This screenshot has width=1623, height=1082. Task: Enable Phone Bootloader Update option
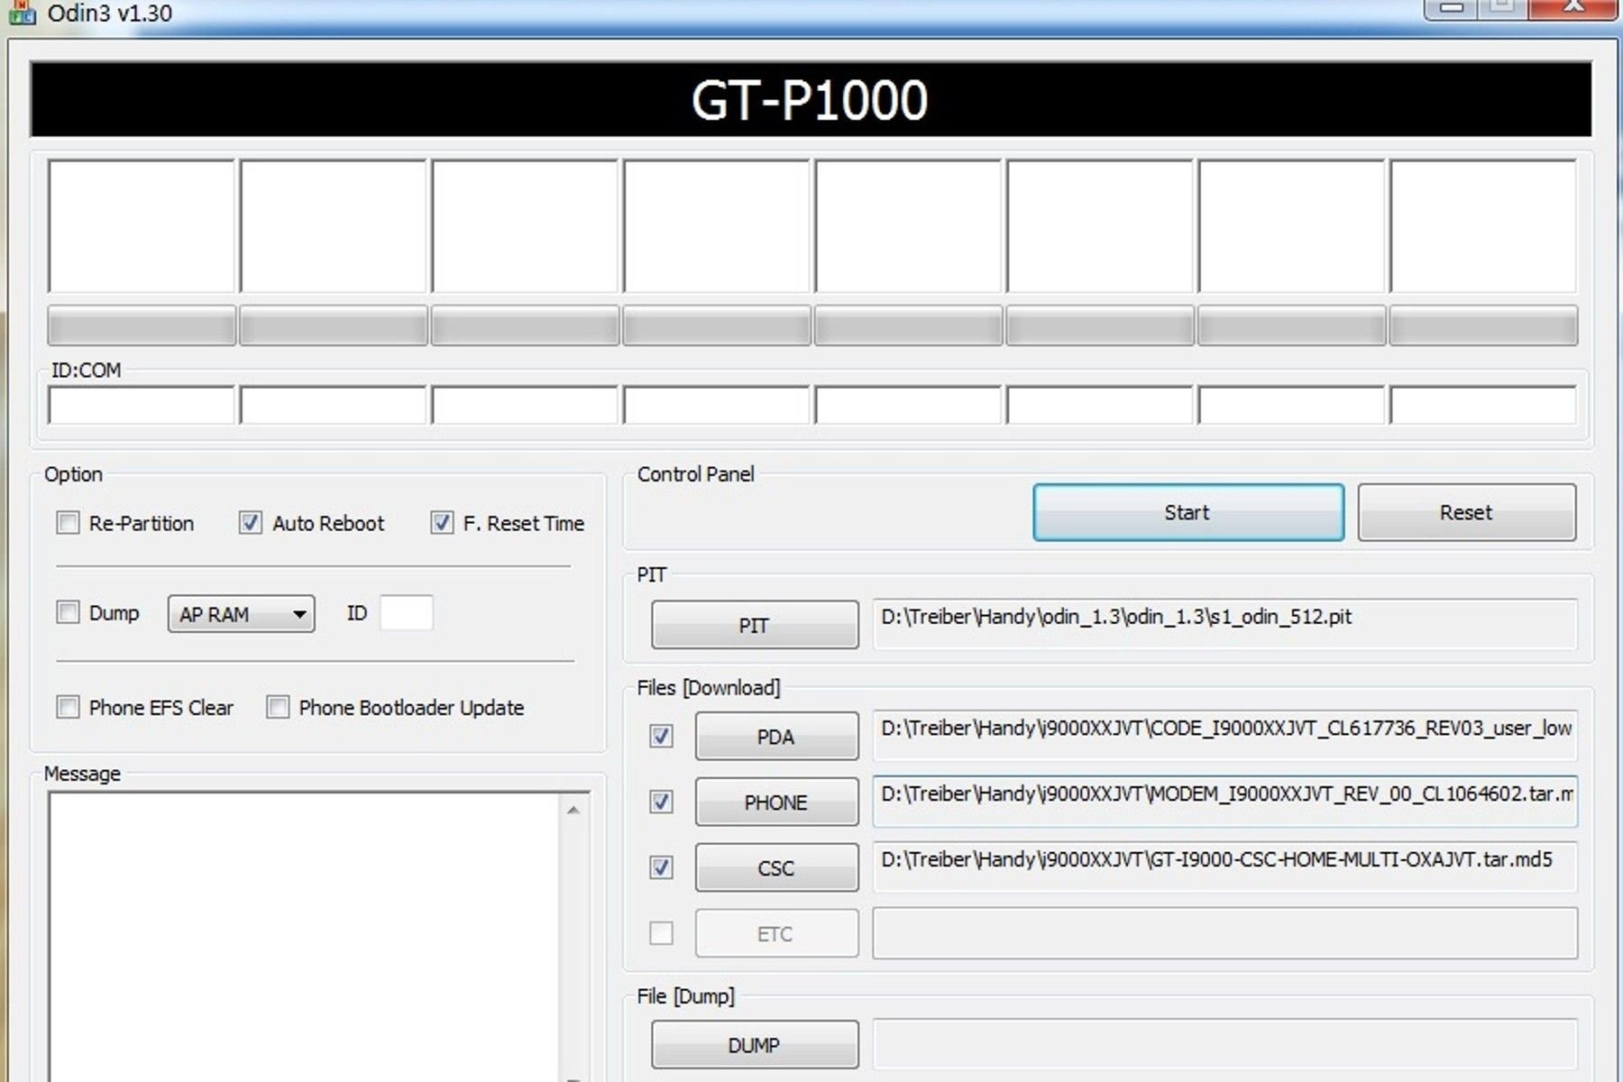tap(278, 707)
